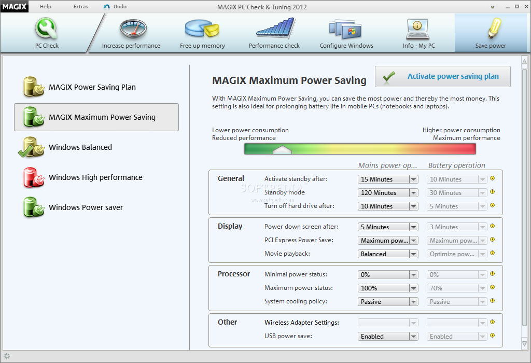Image resolution: width=531 pixels, height=363 pixels.
Task: Open battery Maximum power status 70% dropdown
Action: click(x=457, y=288)
